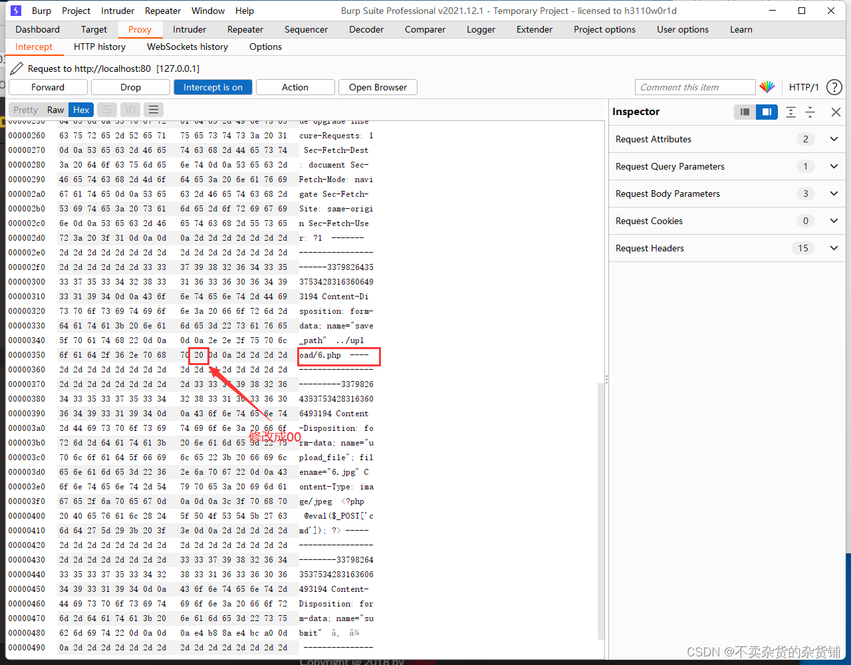Click the pencil edit-target icon
Viewport: 851px width, 665px height.
pos(16,68)
